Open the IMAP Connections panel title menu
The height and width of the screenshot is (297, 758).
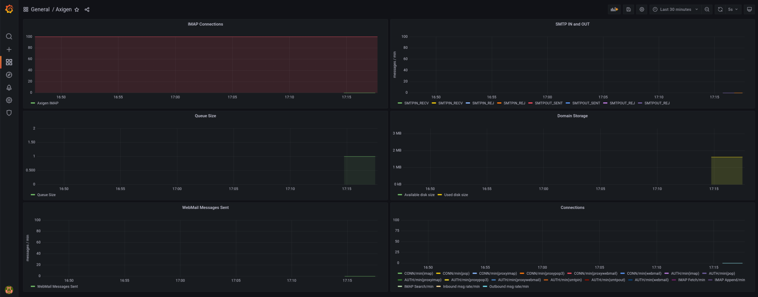click(x=205, y=24)
